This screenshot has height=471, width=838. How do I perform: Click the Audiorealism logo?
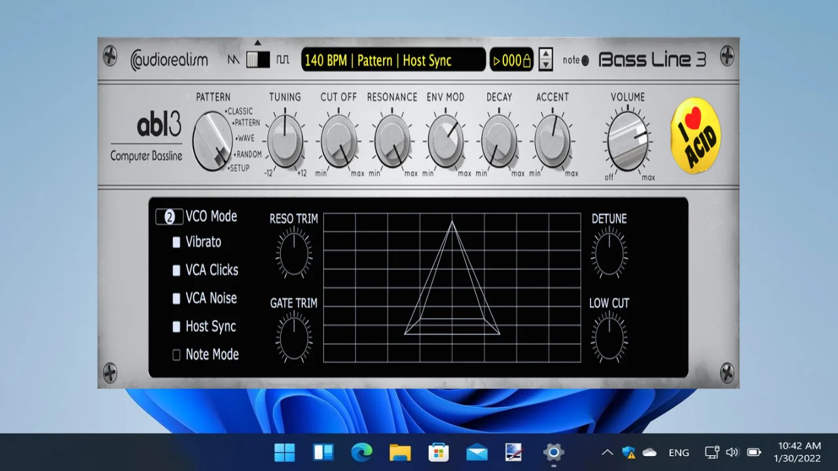tap(169, 60)
